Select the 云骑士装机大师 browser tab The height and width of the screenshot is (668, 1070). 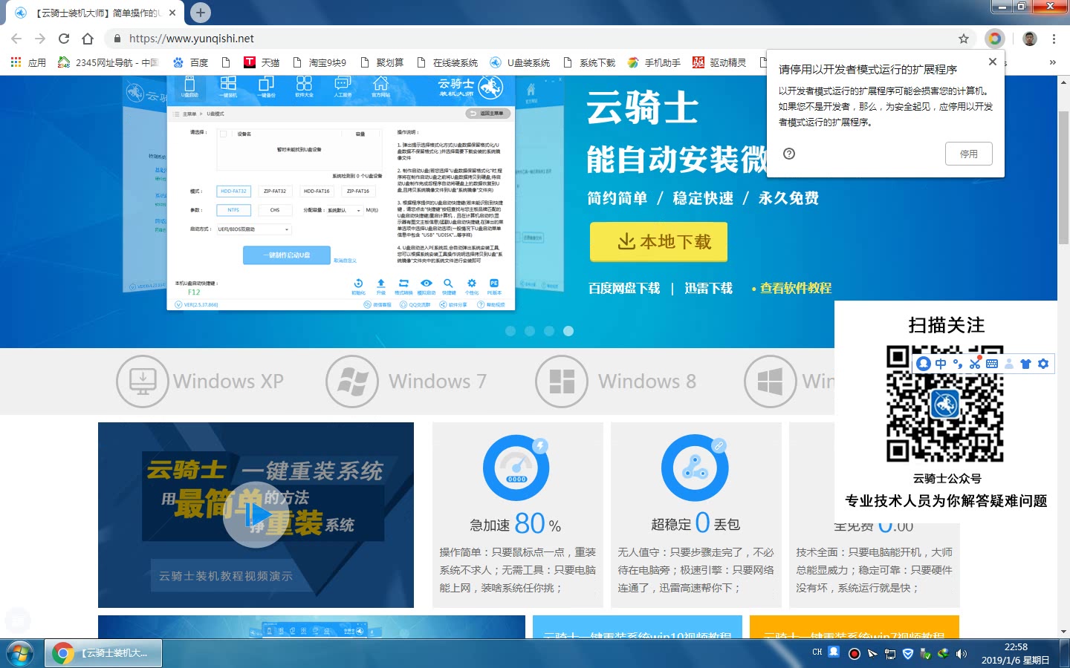click(95, 13)
